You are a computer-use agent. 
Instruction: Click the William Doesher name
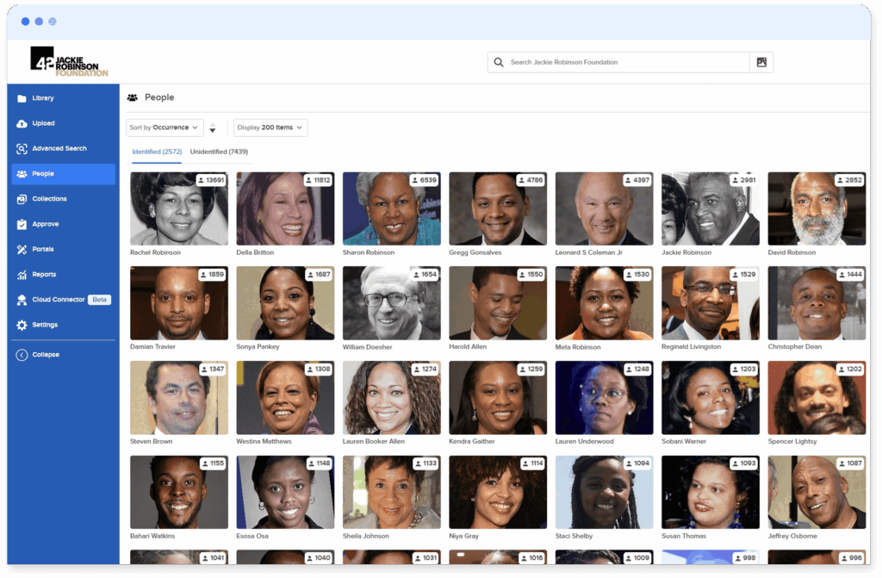click(x=367, y=347)
